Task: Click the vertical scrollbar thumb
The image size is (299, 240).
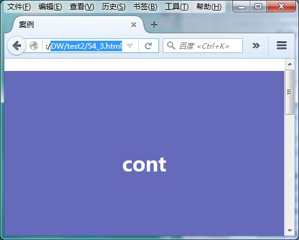Action: pyautogui.click(x=290, y=92)
